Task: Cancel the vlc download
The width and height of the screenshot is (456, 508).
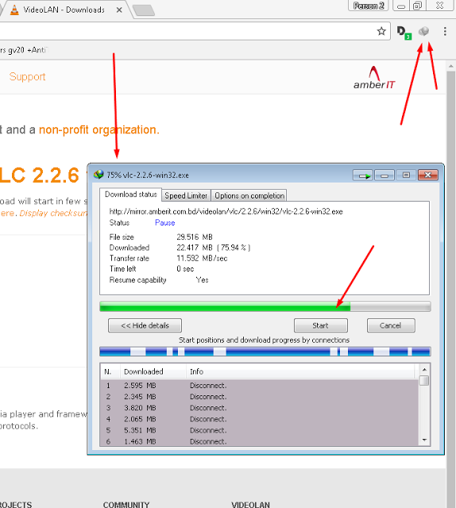Action: [391, 325]
